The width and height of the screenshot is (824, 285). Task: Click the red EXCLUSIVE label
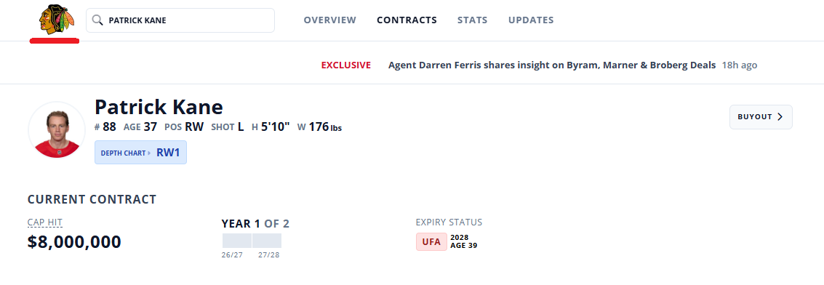coord(345,65)
